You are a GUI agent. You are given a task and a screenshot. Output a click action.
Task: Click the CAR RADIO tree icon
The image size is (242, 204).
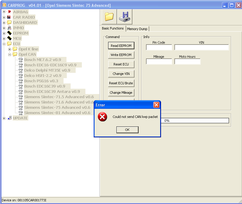9,17
